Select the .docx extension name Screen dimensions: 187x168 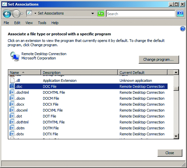(x=20, y=104)
